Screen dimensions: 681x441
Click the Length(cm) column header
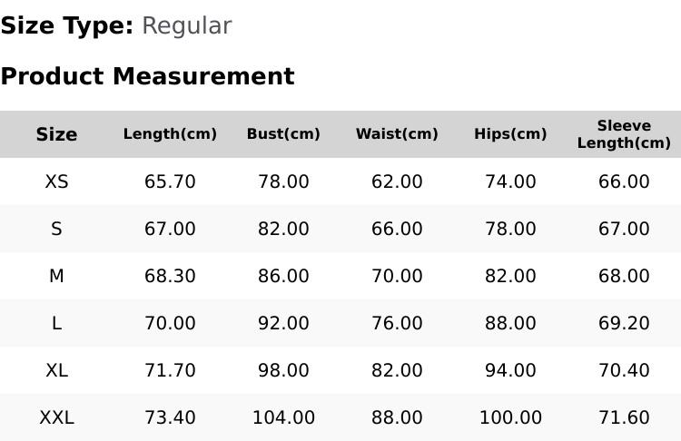click(x=170, y=134)
